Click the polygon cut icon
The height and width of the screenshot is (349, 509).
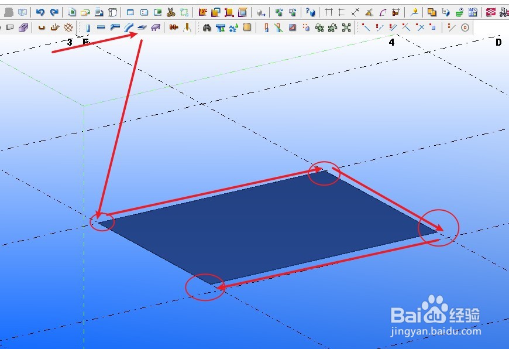(293, 28)
